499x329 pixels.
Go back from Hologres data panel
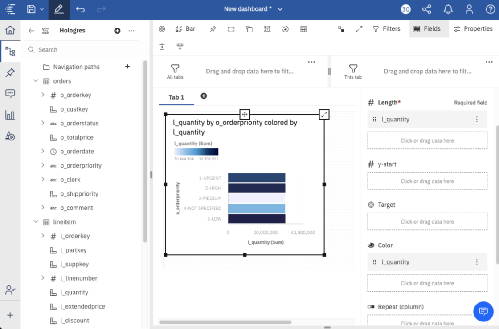31,31
